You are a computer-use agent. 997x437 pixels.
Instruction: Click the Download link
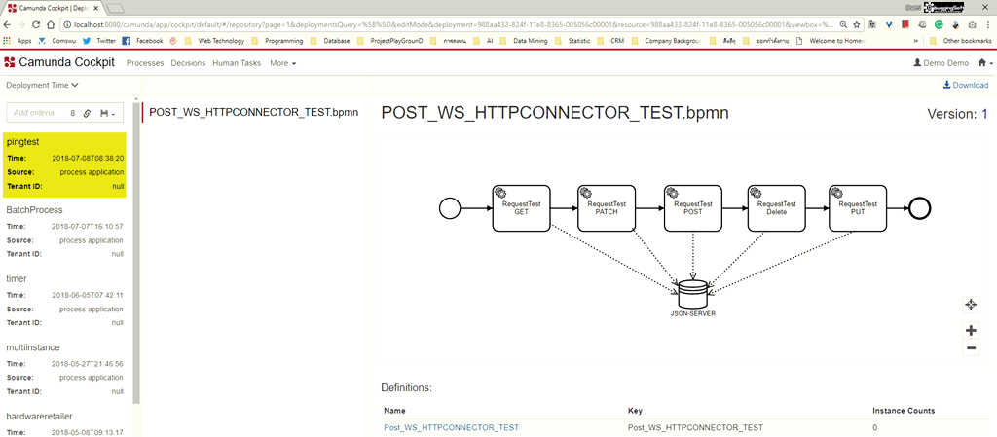pyautogui.click(x=965, y=85)
